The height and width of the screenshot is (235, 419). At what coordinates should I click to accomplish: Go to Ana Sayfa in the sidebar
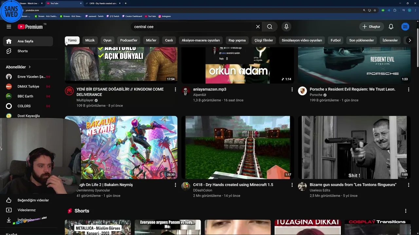28,41
